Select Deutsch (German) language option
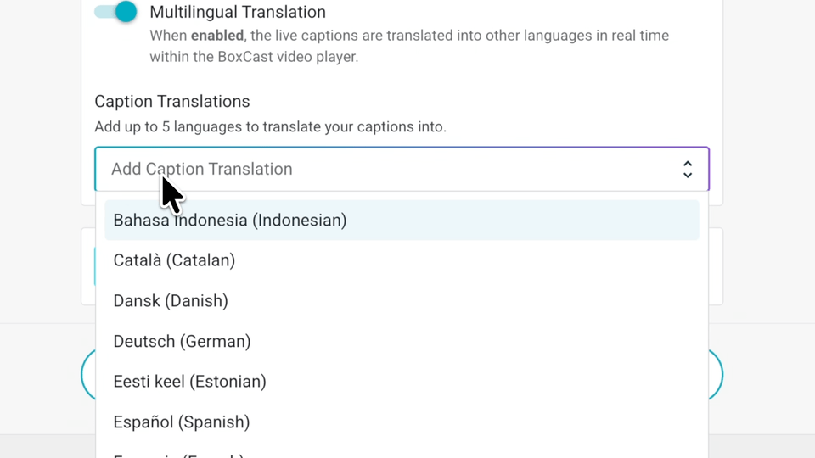The image size is (815, 458). tap(182, 342)
